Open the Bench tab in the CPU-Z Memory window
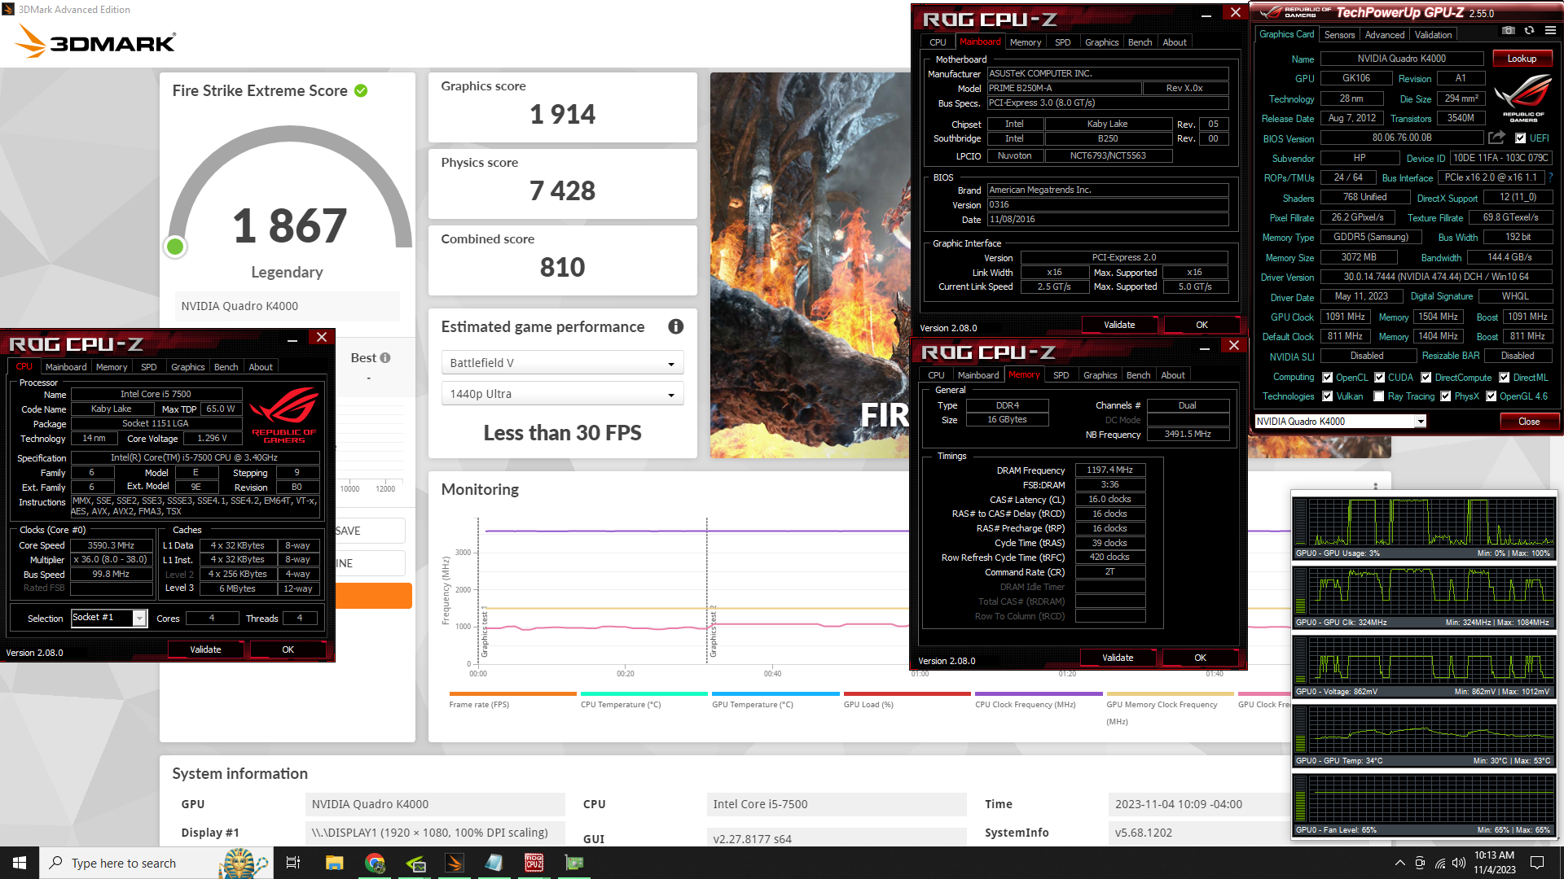 point(1138,375)
